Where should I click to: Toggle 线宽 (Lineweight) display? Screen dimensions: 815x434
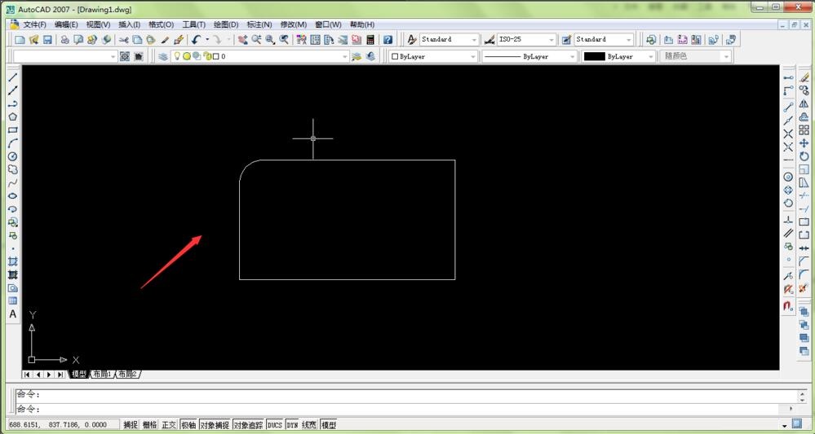[x=309, y=425]
